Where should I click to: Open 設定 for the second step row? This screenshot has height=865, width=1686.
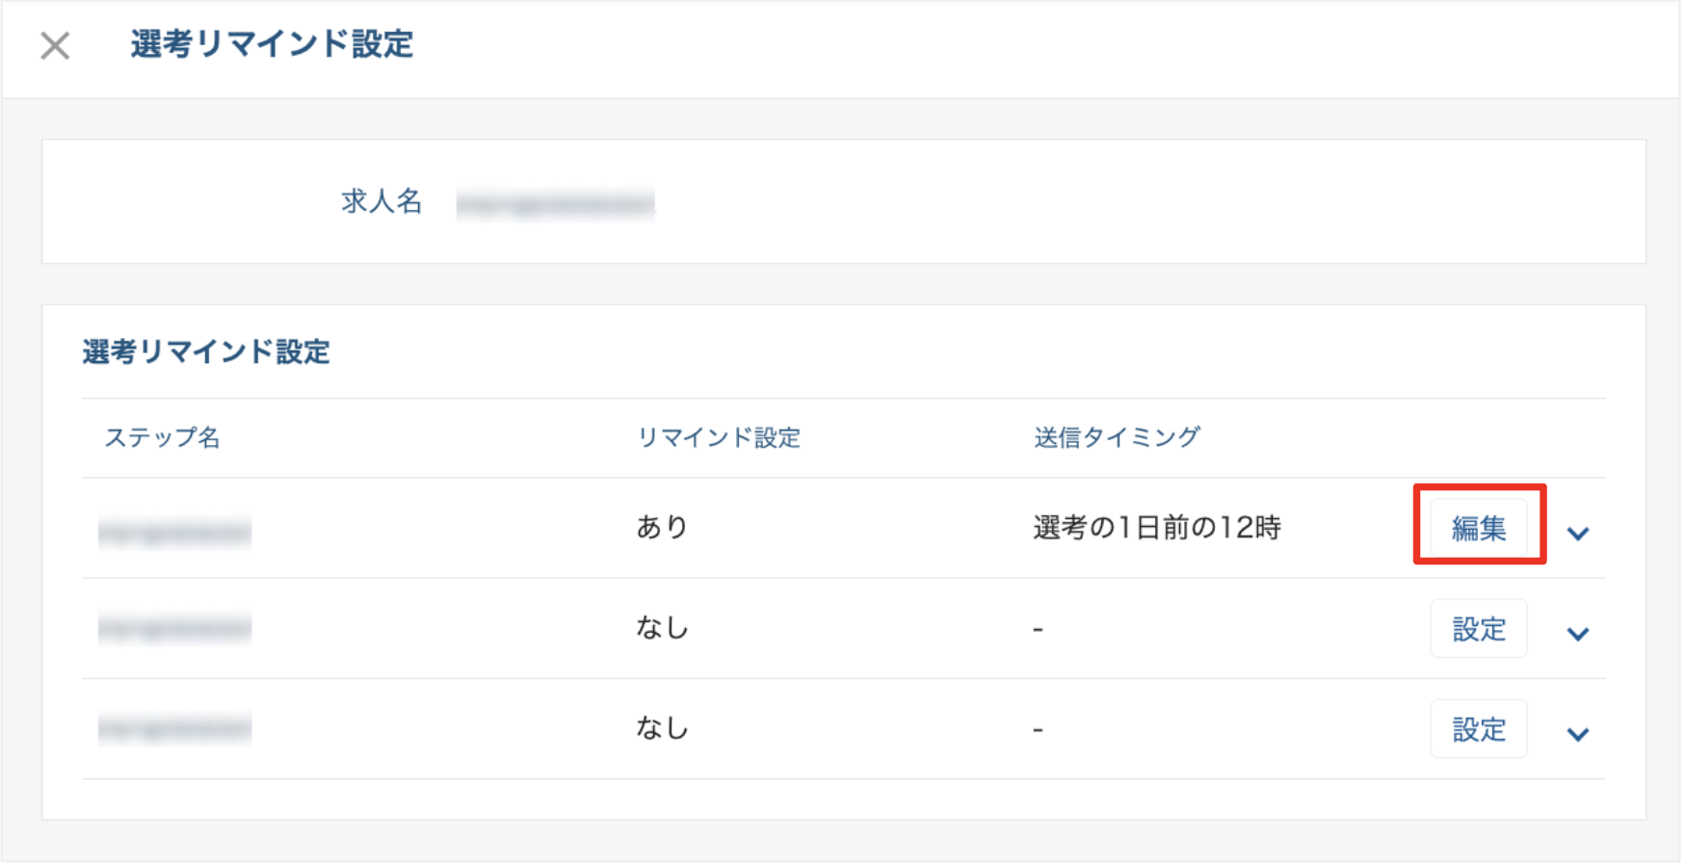pos(1478,628)
